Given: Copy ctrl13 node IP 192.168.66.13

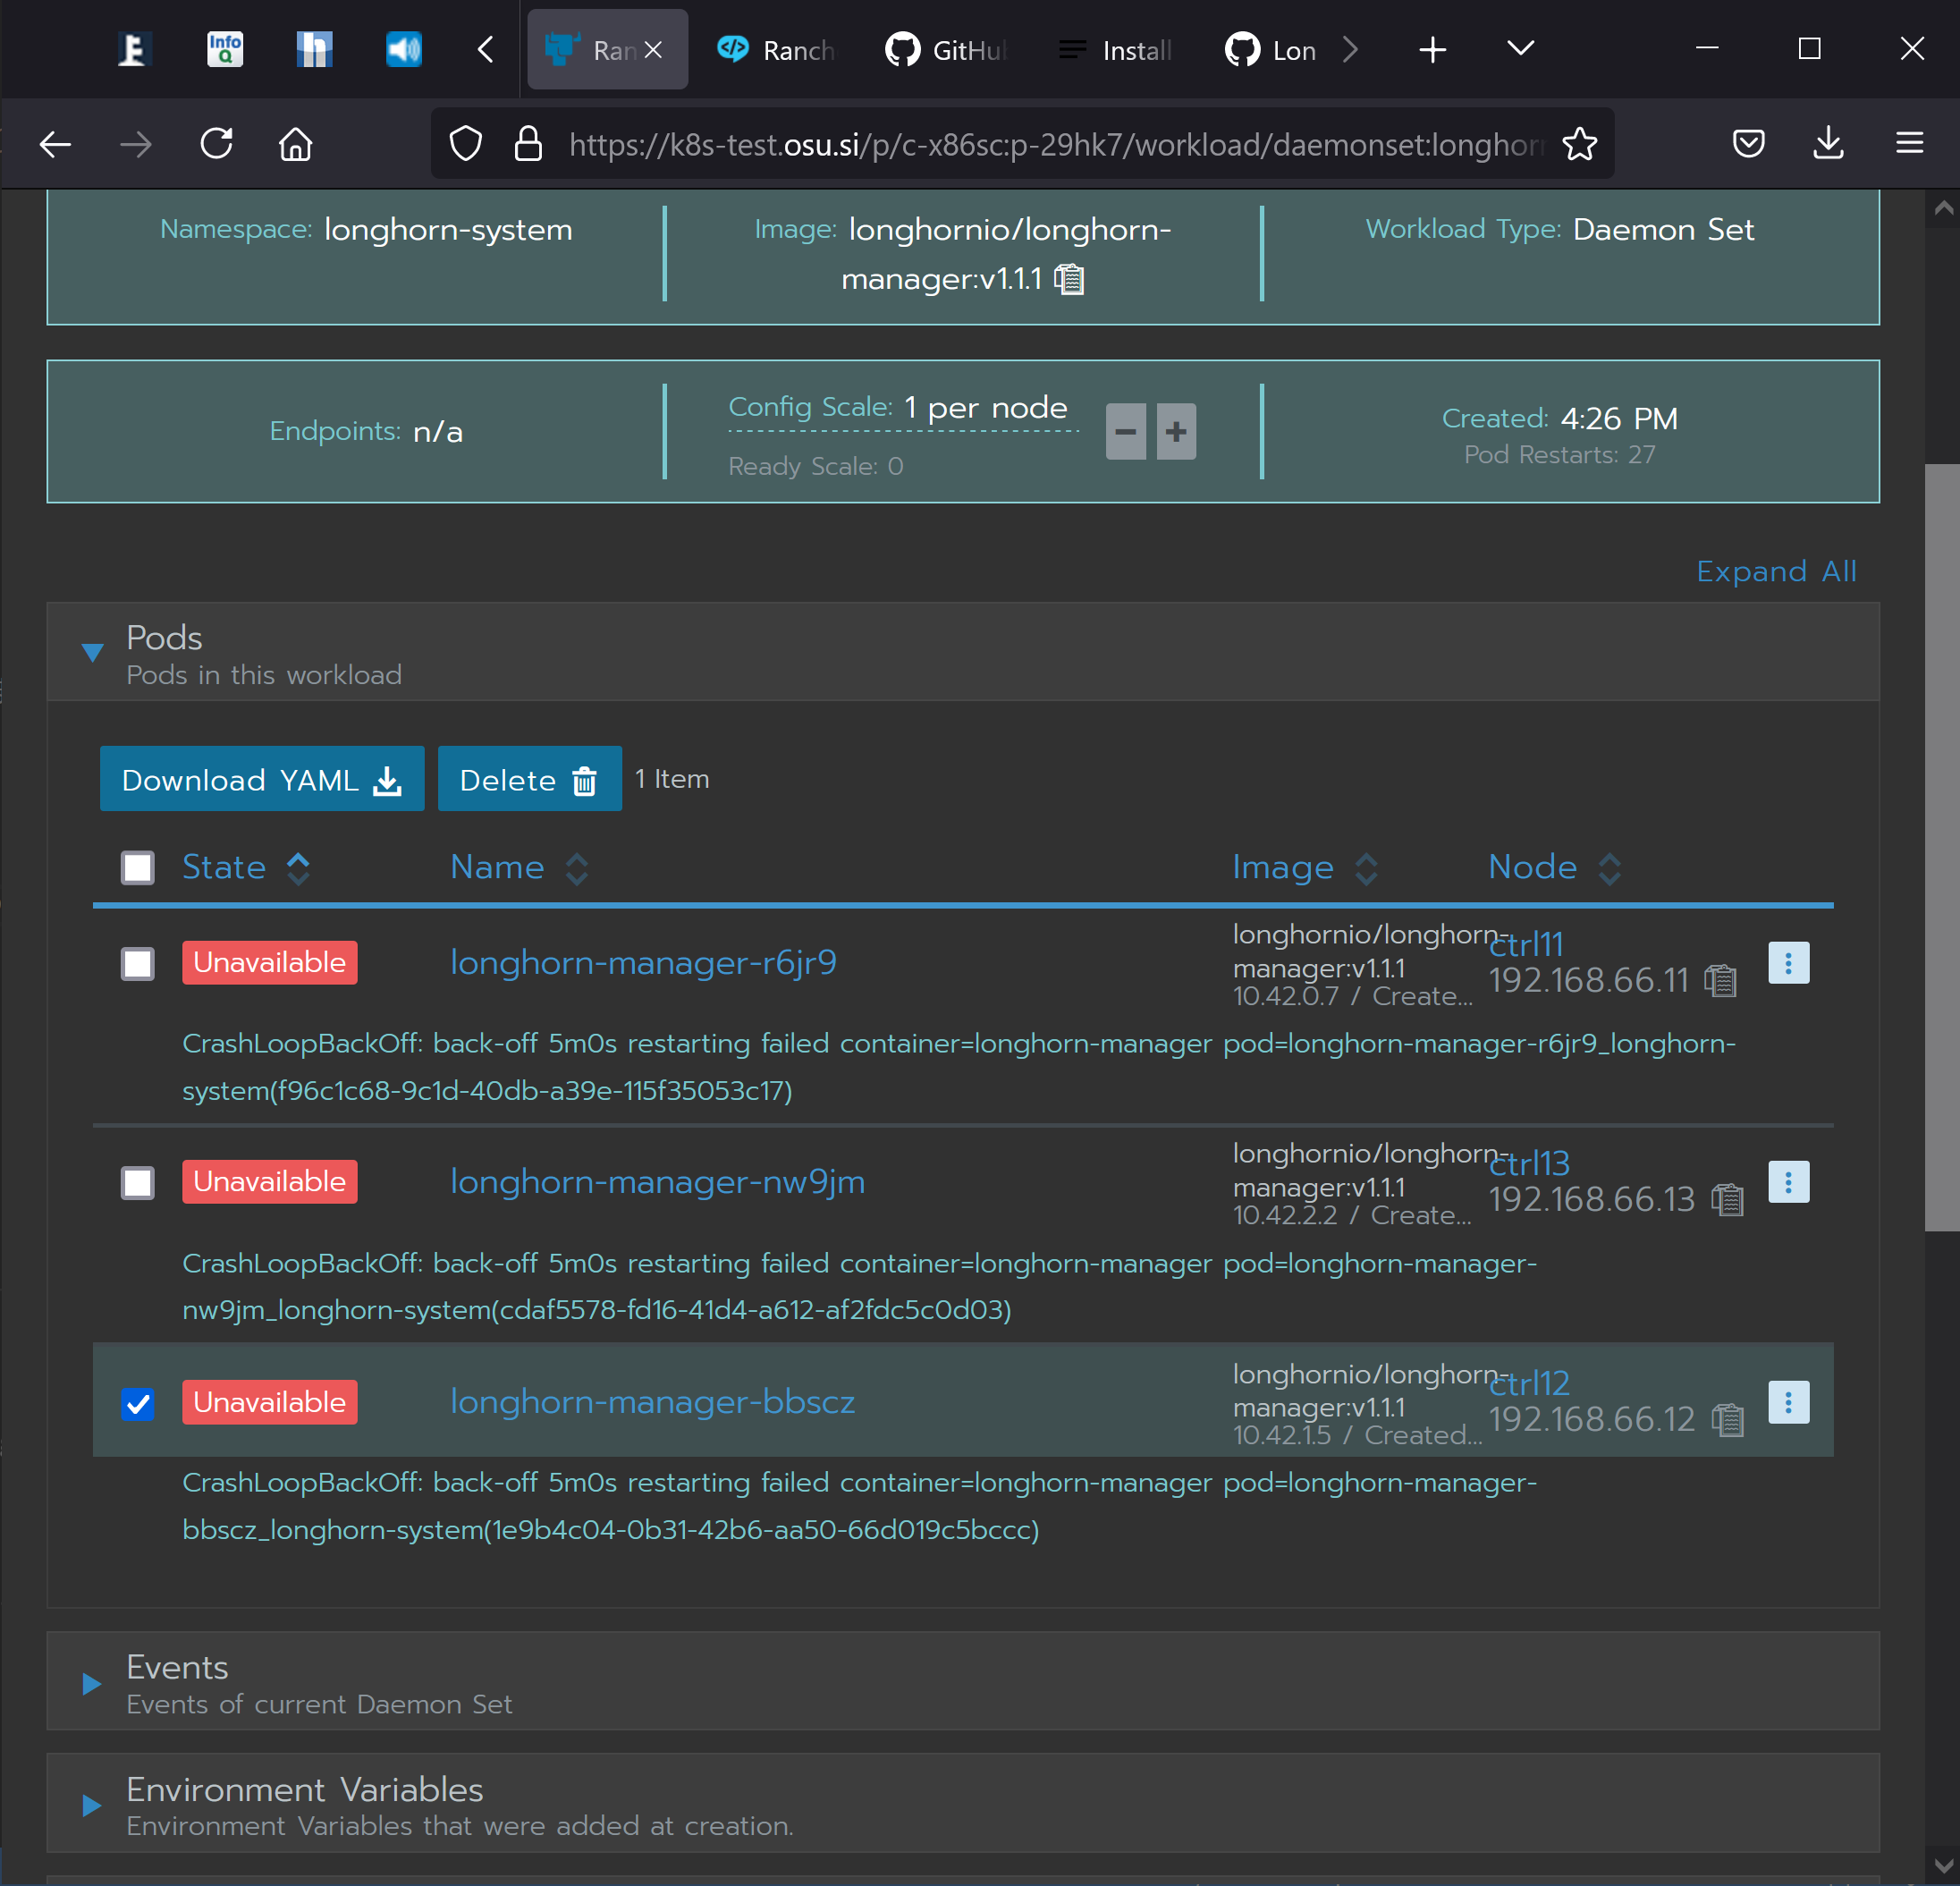Looking at the screenshot, I should pyautogui.click(x=1727, y=1199).
